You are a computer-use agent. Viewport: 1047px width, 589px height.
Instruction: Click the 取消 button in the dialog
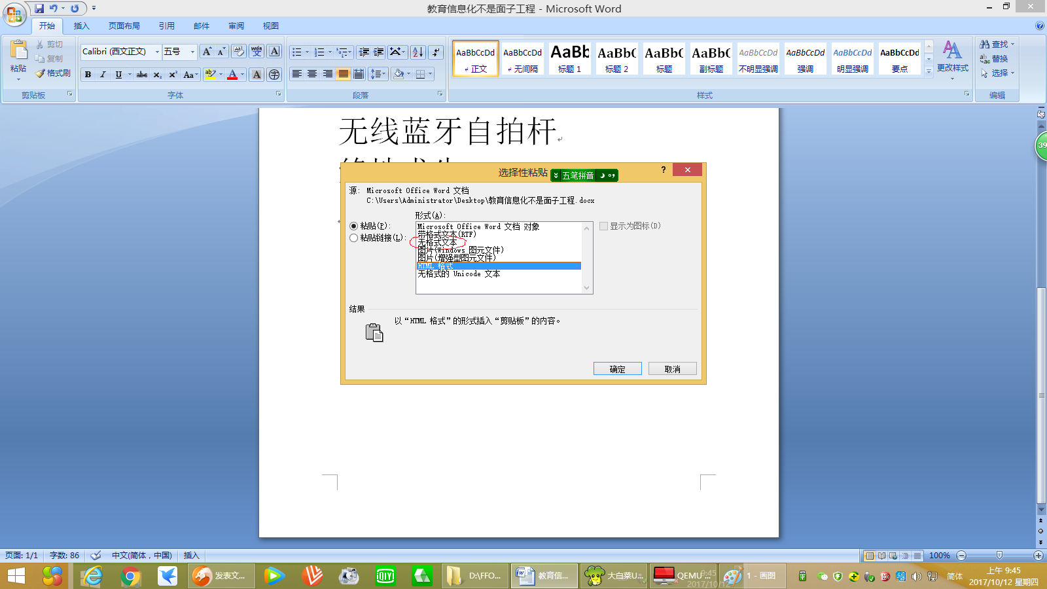pyautogui.click(x=672, y=368)
